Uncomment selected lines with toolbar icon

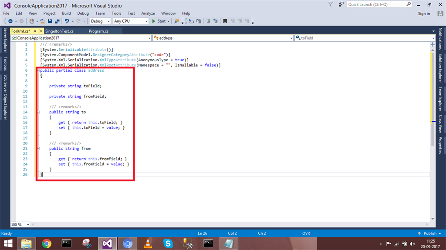coord(216,21)
